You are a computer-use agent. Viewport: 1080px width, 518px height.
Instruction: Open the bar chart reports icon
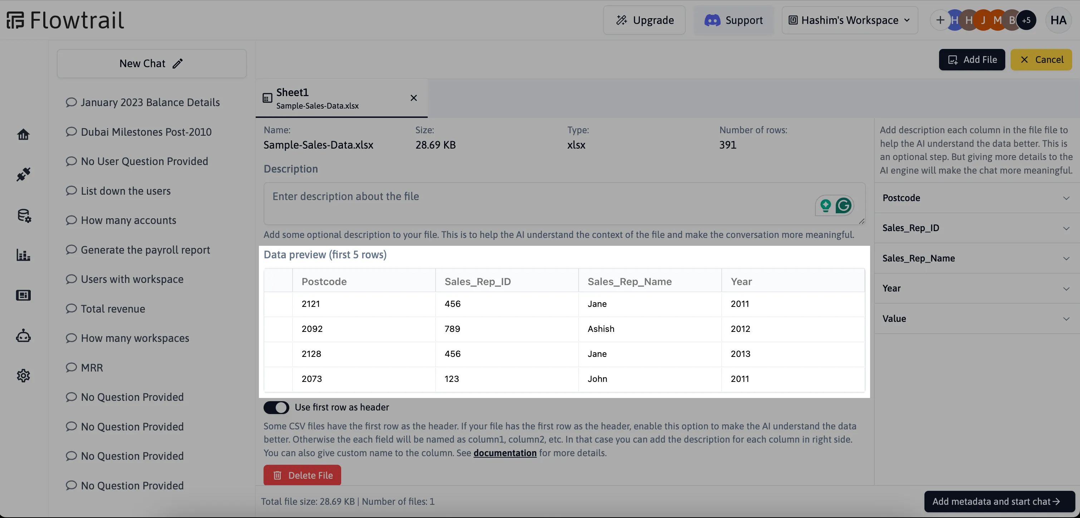pyautogui.click(x=24, y=255)
